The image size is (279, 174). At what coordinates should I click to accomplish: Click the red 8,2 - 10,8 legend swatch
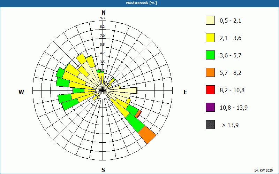pyautogui.click(x=210, y=90)
